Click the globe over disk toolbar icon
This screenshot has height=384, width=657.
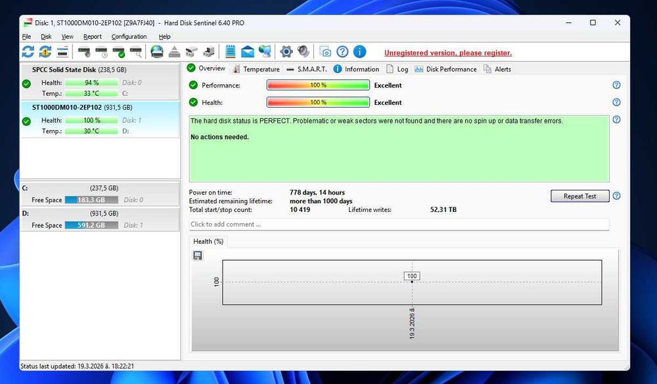click(x=157, y=52)
